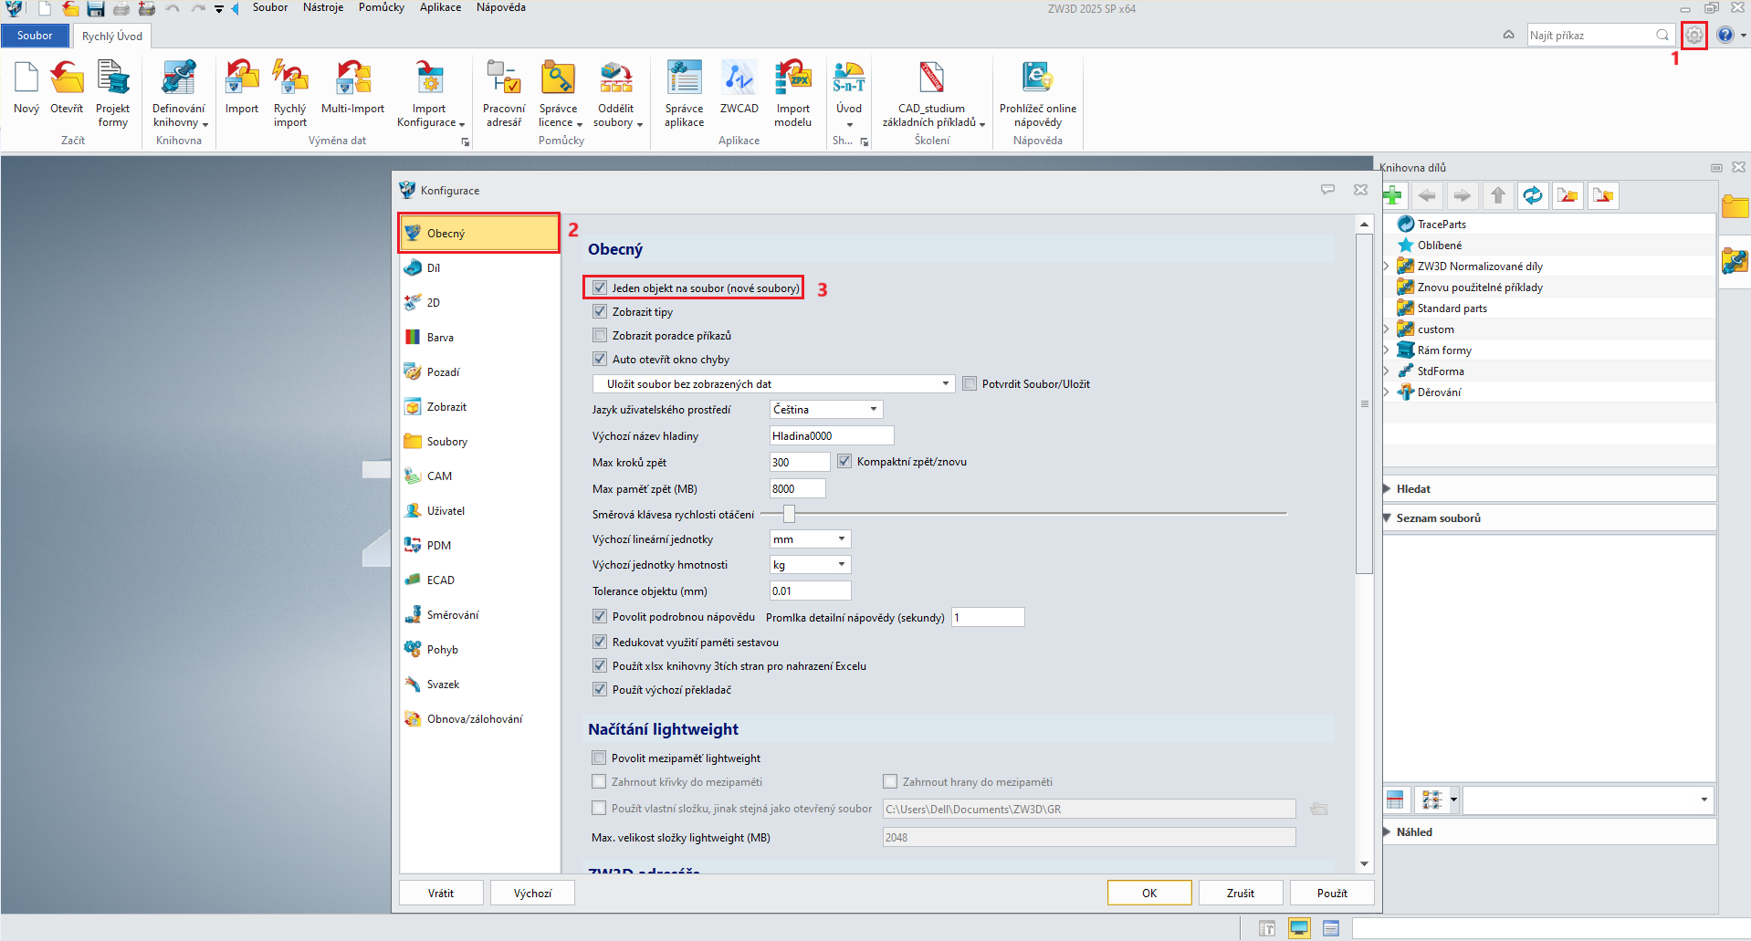
Task: Click the Výchozí button
Action: [x=532, y=893]
